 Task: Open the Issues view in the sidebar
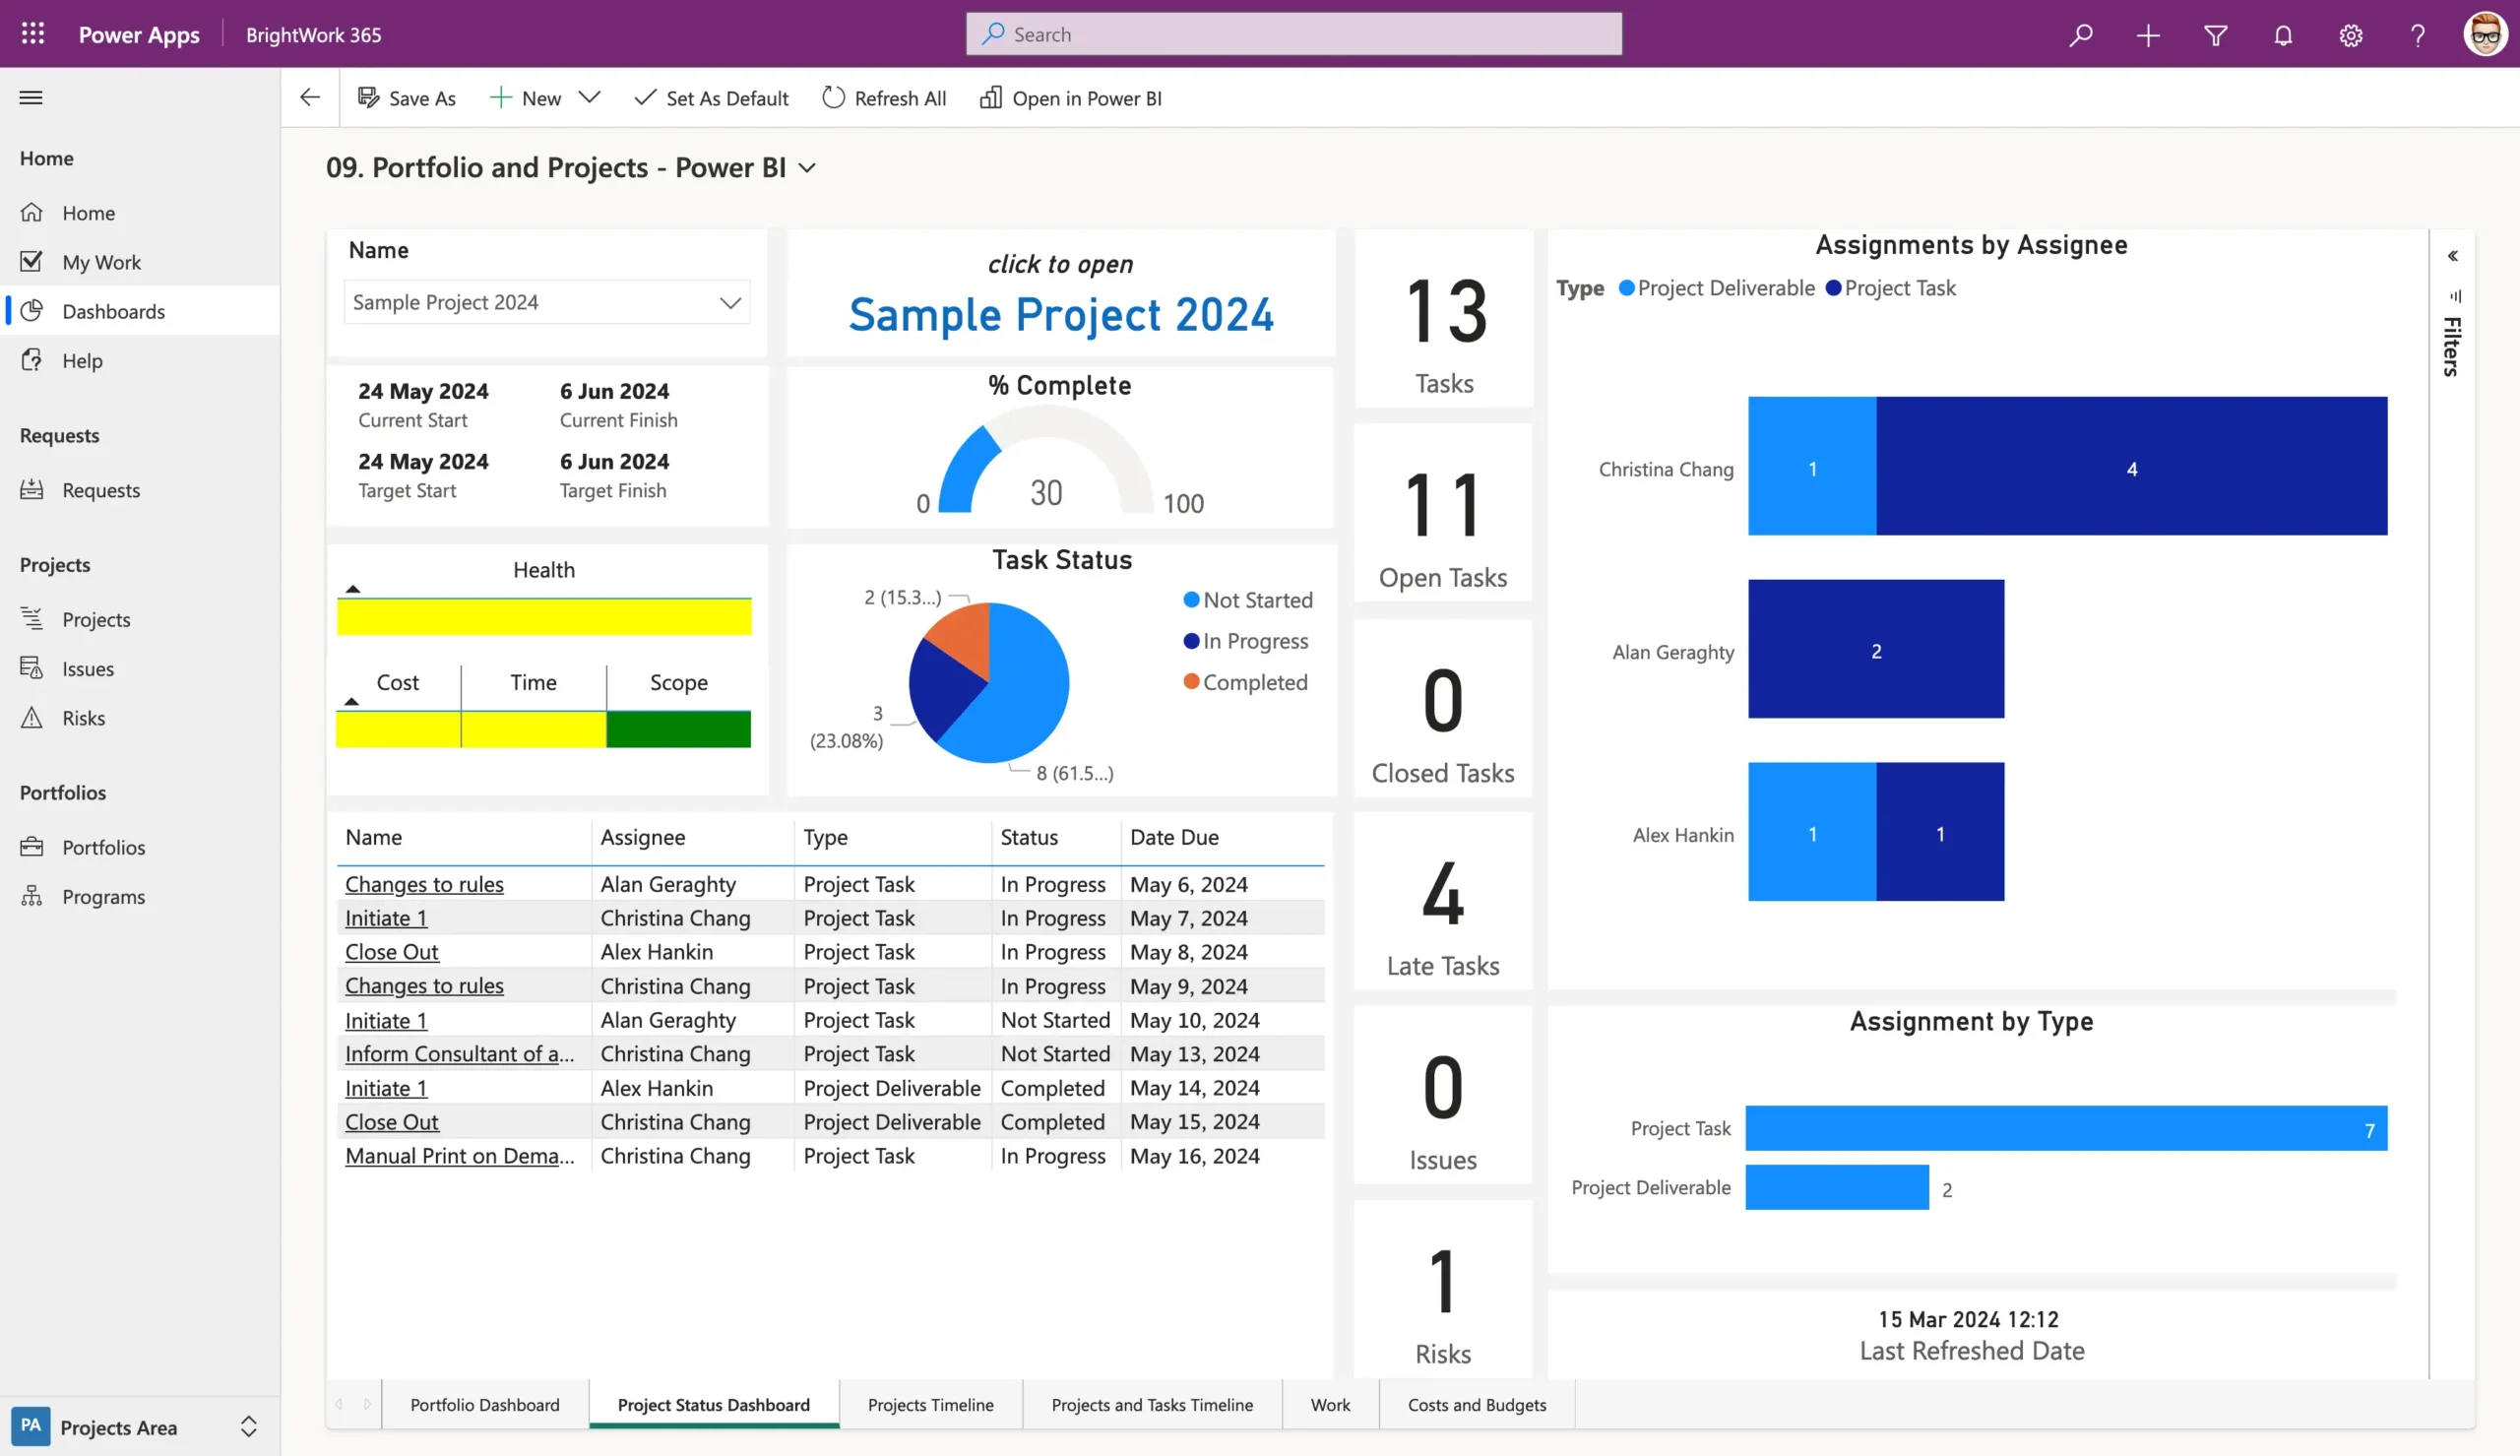(88, 668)
